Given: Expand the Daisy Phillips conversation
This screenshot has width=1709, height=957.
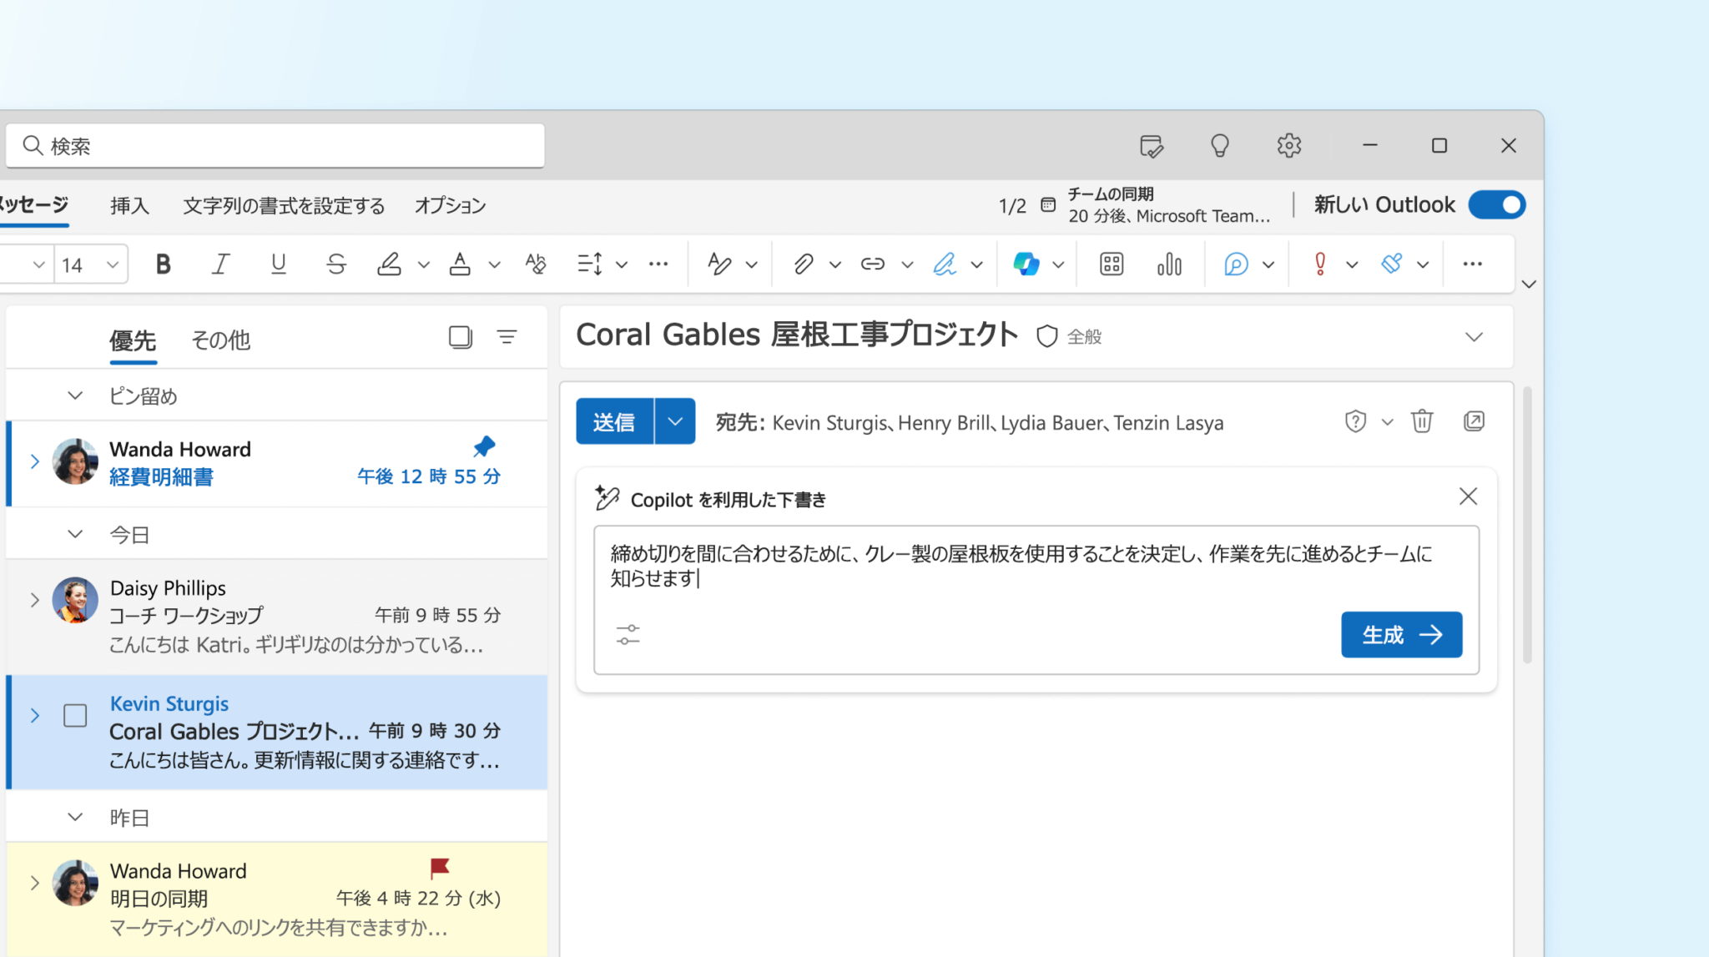Looking at the screenshot, I should point(34,600).
